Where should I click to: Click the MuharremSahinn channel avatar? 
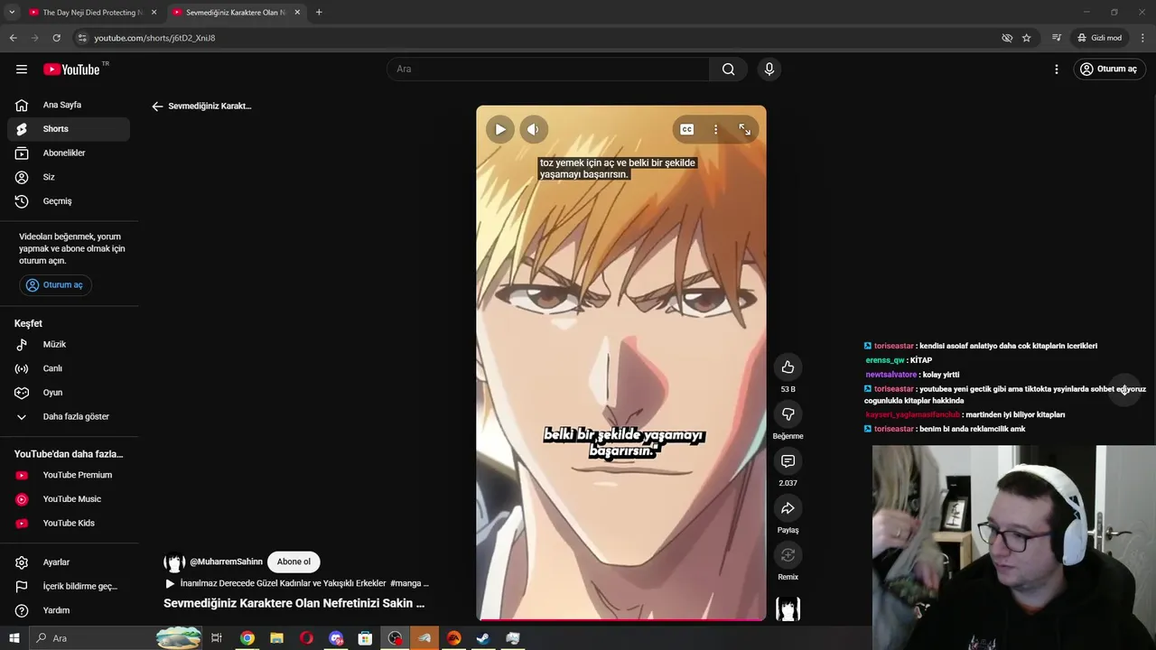[x=174, y=562]
